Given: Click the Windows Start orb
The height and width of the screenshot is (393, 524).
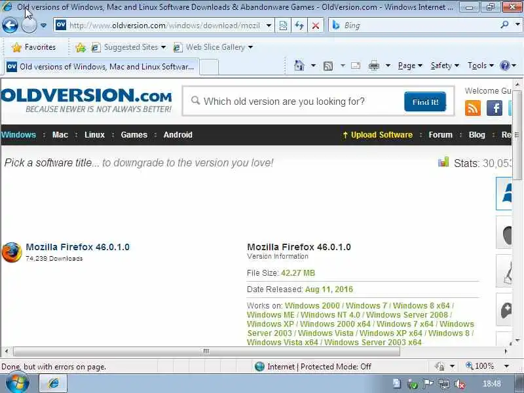Looking at the screenshot, I should pos(18,383).
